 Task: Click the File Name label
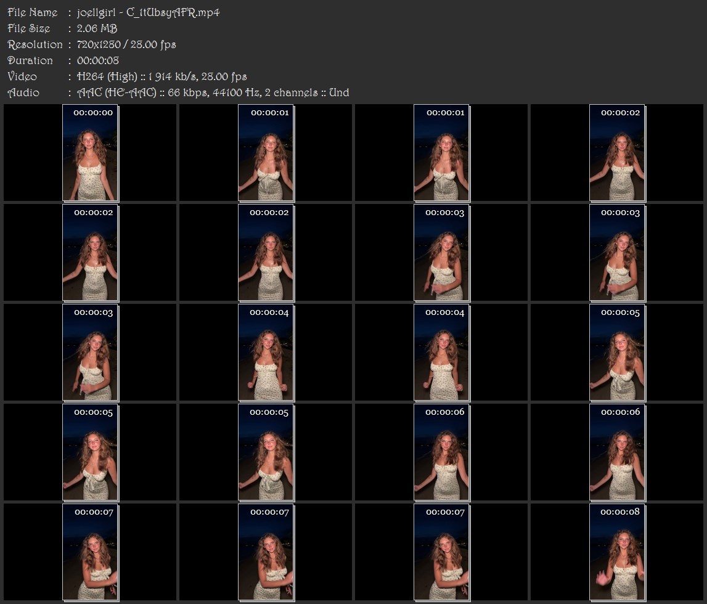[33, 12]
